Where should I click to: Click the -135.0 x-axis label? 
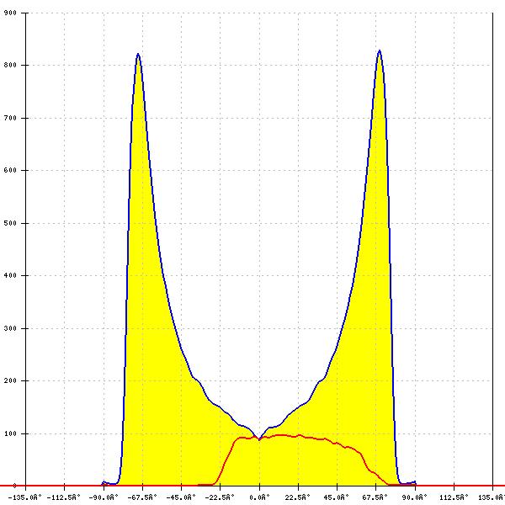[x=25, y=497]
